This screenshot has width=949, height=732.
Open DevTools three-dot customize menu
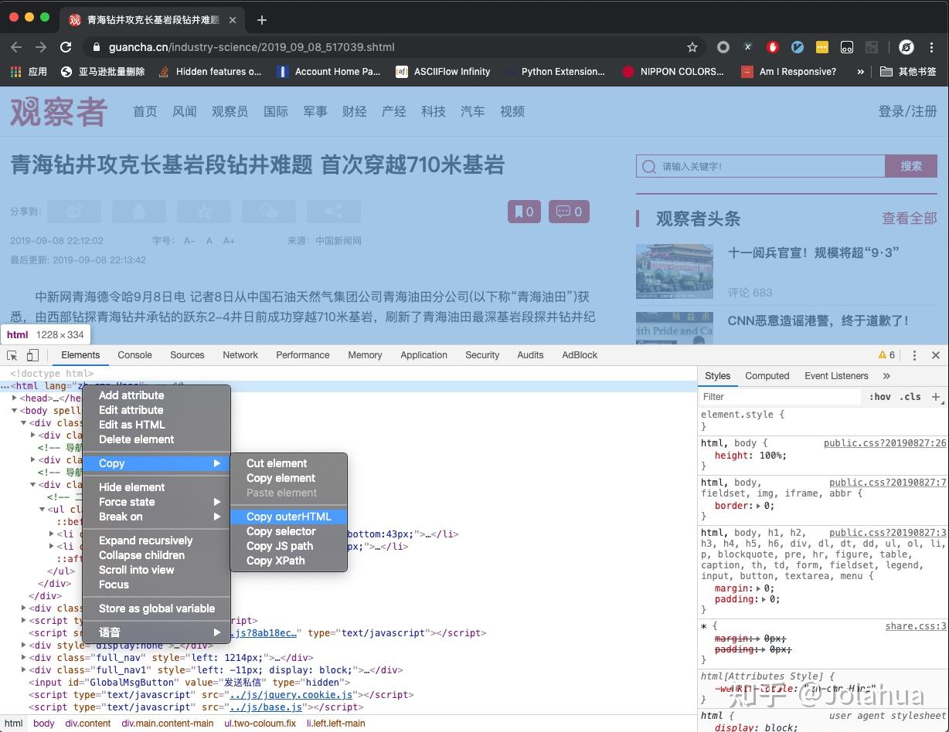tap(914, 355)
